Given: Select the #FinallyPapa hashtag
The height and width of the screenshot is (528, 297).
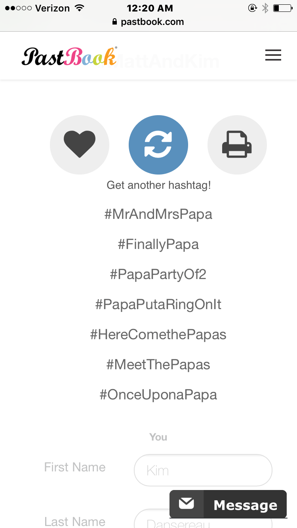Looking at the screenshot, I should coord(158,244).
